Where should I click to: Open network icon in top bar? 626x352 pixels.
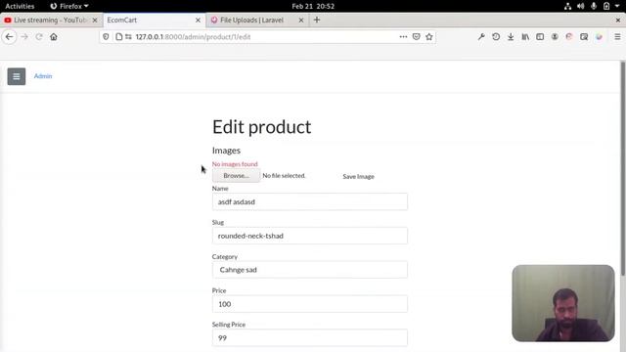pos(567,6)
